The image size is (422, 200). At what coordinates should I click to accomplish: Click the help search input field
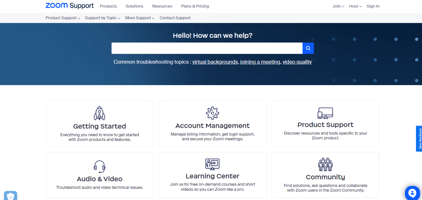[x=207, y=48]
